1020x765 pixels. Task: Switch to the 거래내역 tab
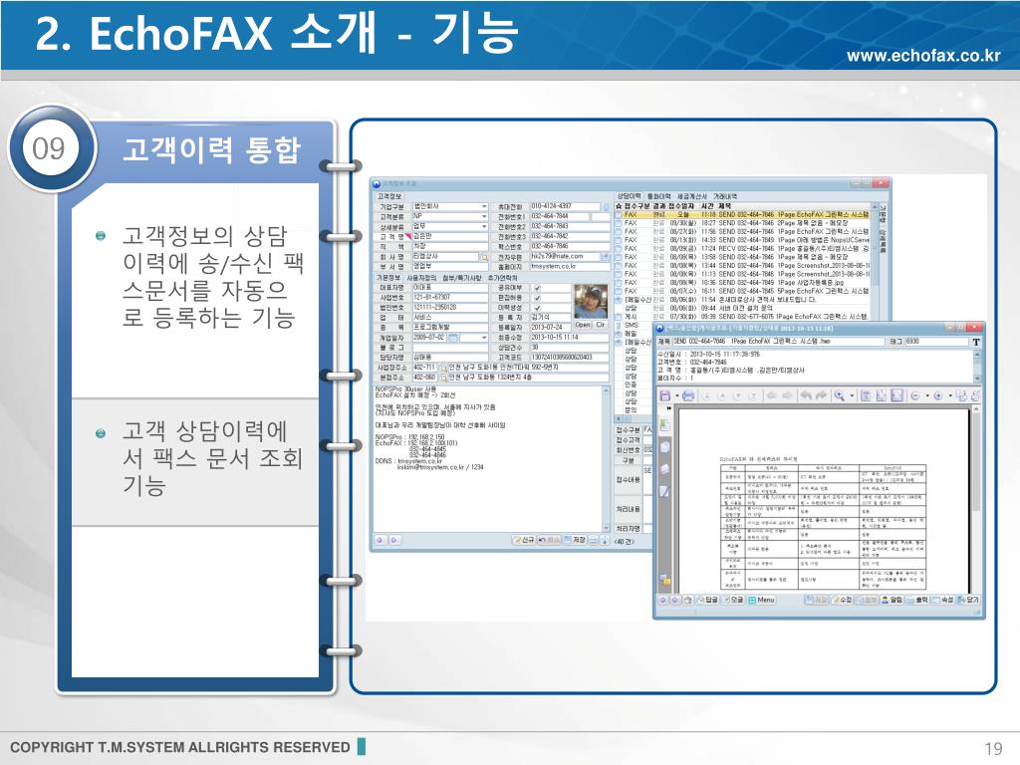click(x=725, y=196)
